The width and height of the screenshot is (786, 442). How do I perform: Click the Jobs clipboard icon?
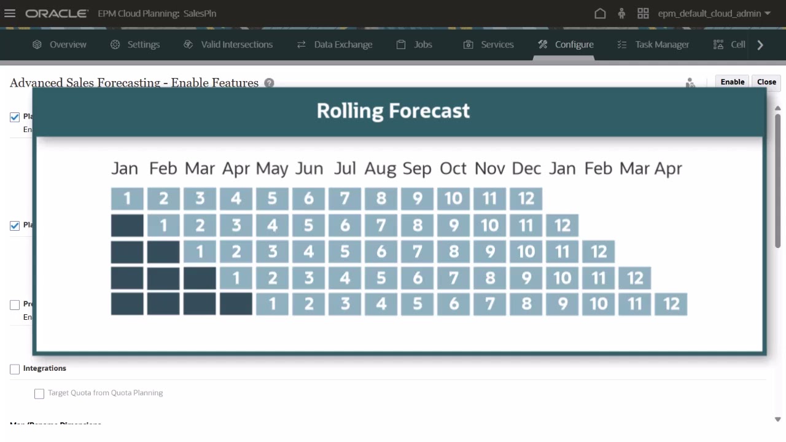(401, 44)
